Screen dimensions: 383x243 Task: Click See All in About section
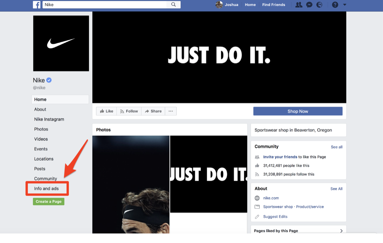coord(336,189)
